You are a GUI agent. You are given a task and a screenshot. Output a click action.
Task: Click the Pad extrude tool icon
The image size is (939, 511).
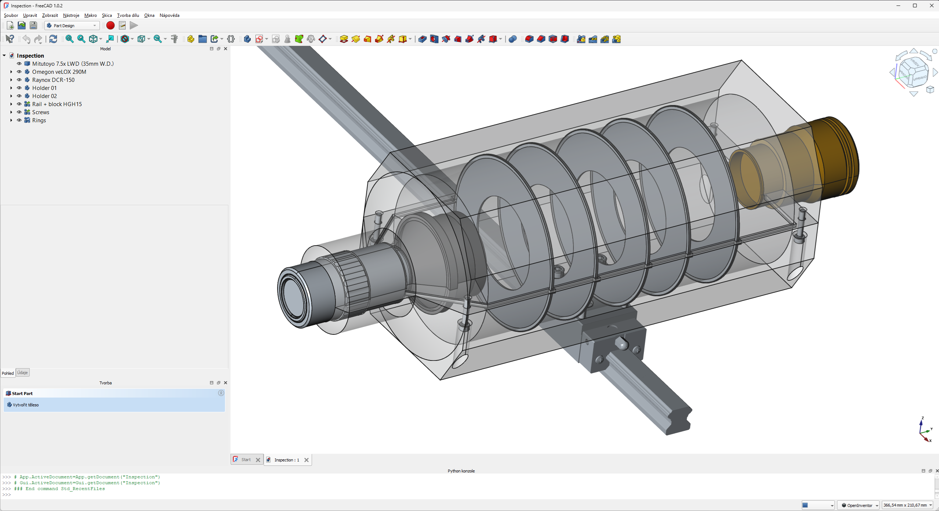pyautogui.click(x=344, y=39)
